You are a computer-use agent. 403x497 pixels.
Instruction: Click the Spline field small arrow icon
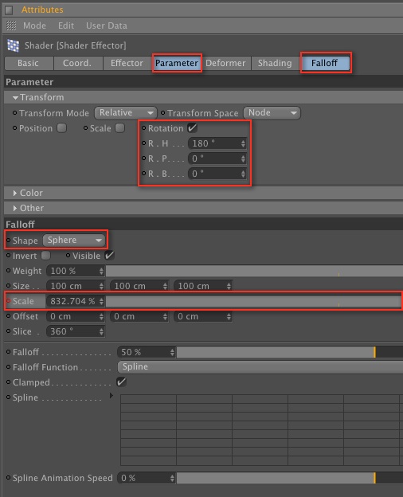point(111,396)
